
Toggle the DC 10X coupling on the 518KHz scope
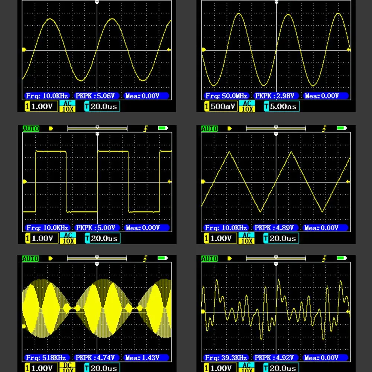tap(67, 367)
